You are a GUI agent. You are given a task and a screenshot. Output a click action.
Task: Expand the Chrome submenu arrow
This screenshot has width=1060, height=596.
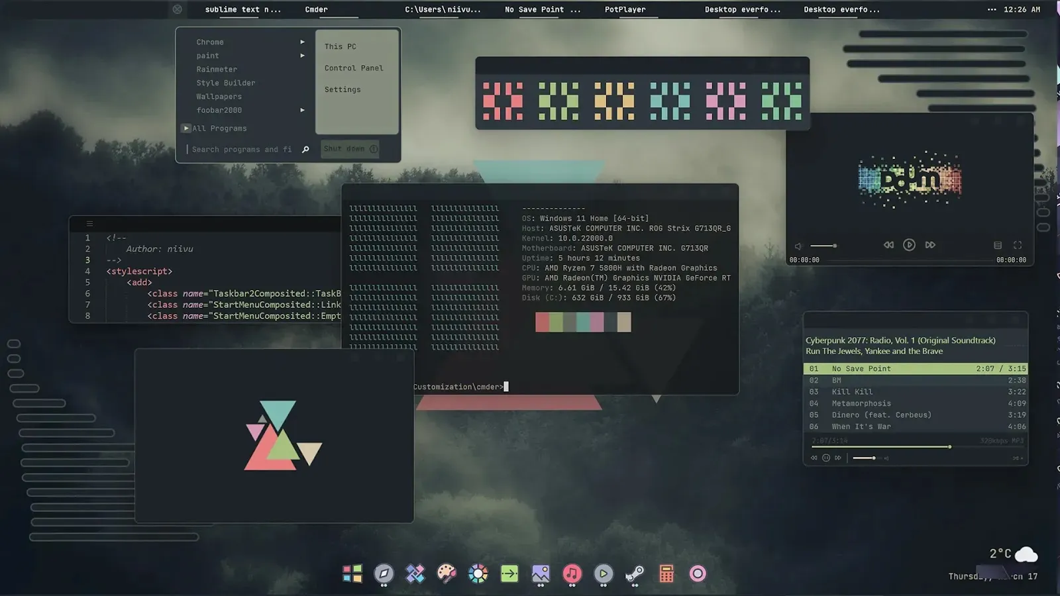click(302, 42)
